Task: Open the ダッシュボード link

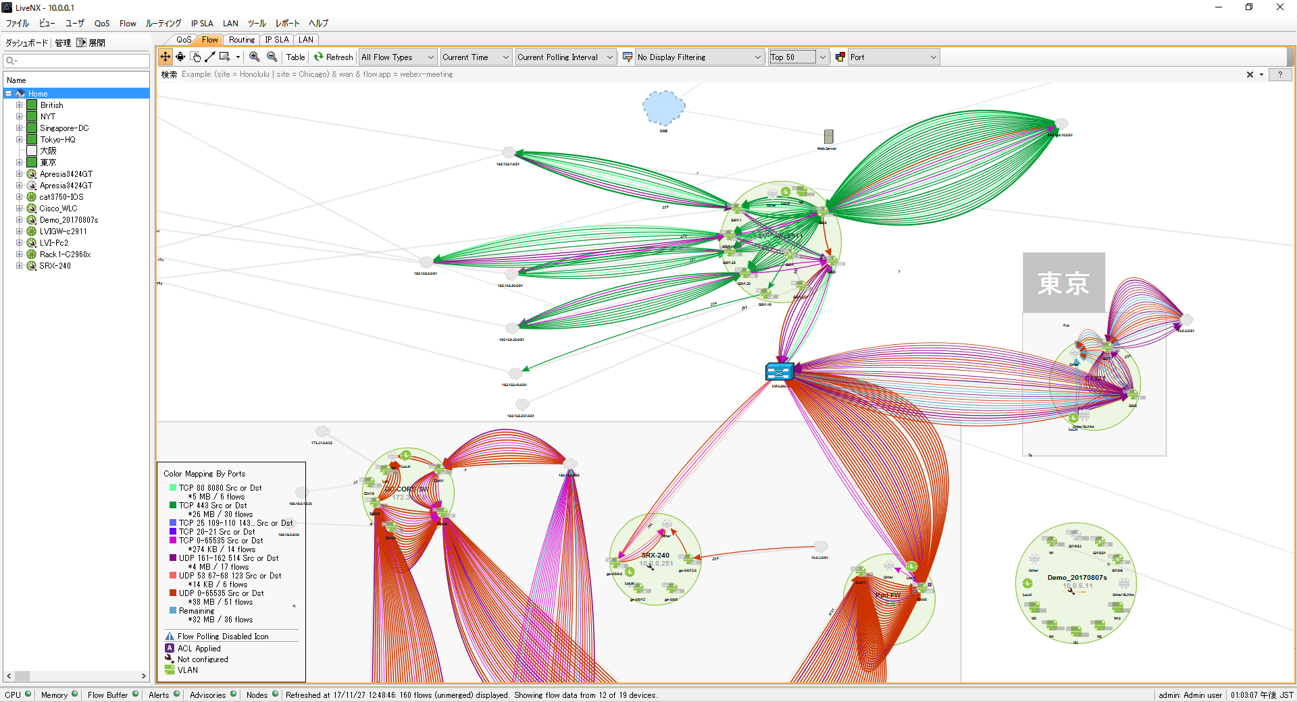Action: [26, 43]
